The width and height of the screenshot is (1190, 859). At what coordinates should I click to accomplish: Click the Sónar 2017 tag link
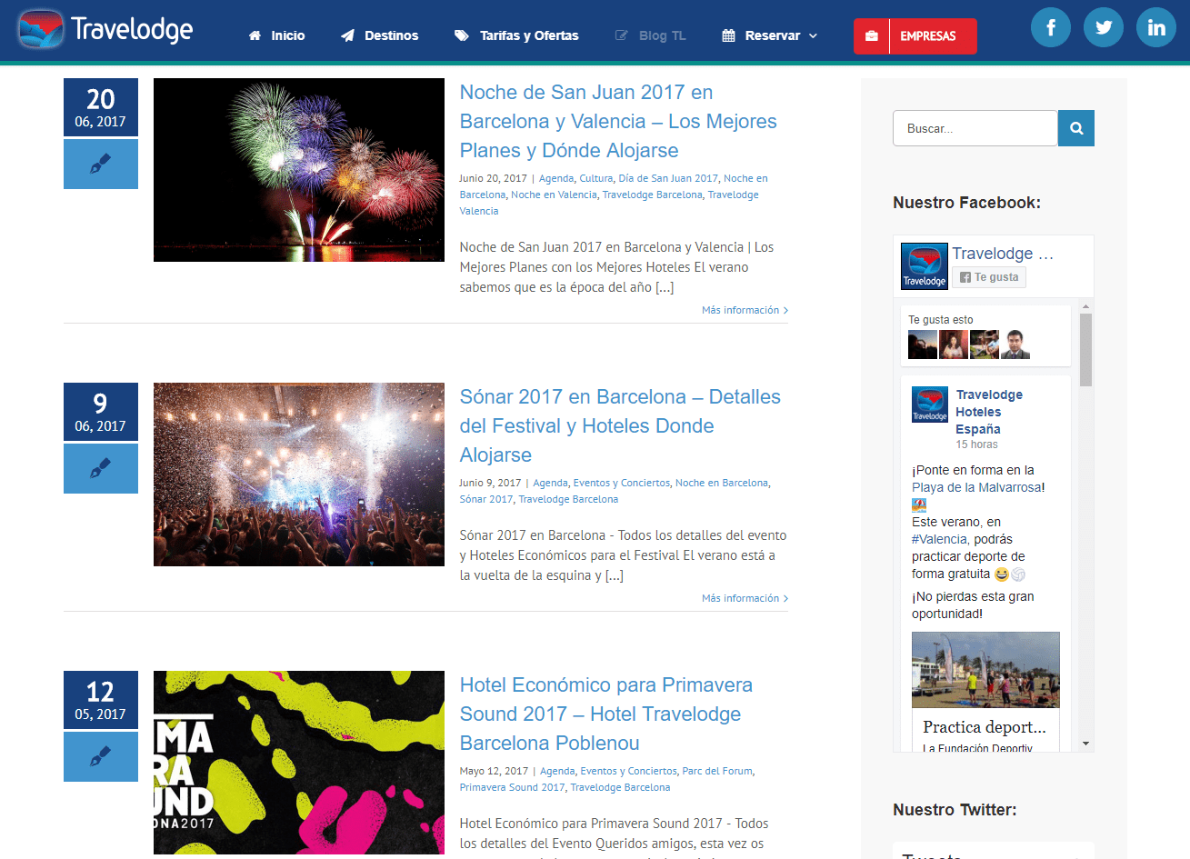[486, 499]
